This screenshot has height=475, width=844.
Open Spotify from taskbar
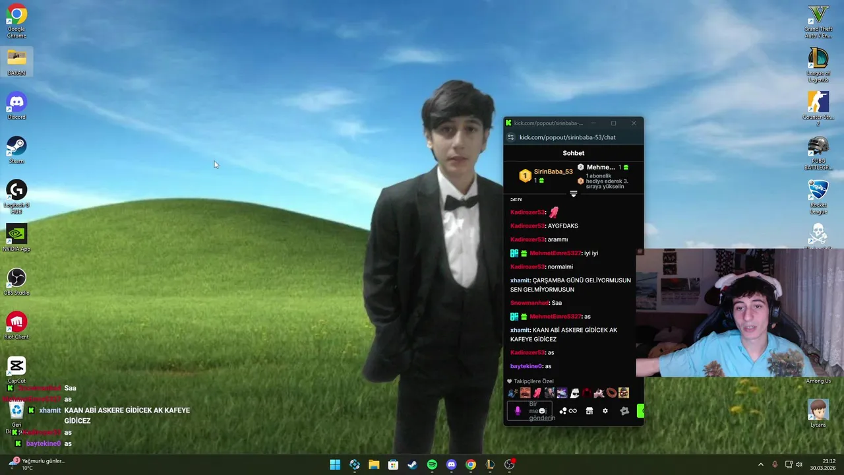pos(432,464)
